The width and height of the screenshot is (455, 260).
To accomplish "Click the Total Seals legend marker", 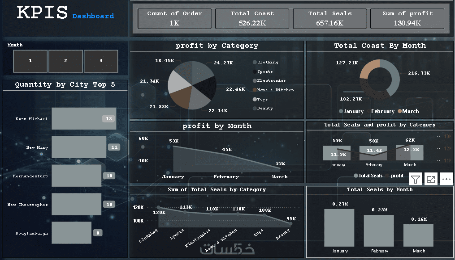I will [356, 176].
